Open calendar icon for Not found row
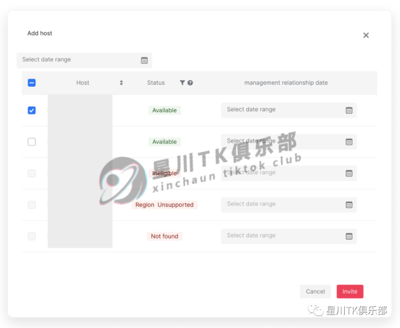400x328 pixels. click(349, 236)
